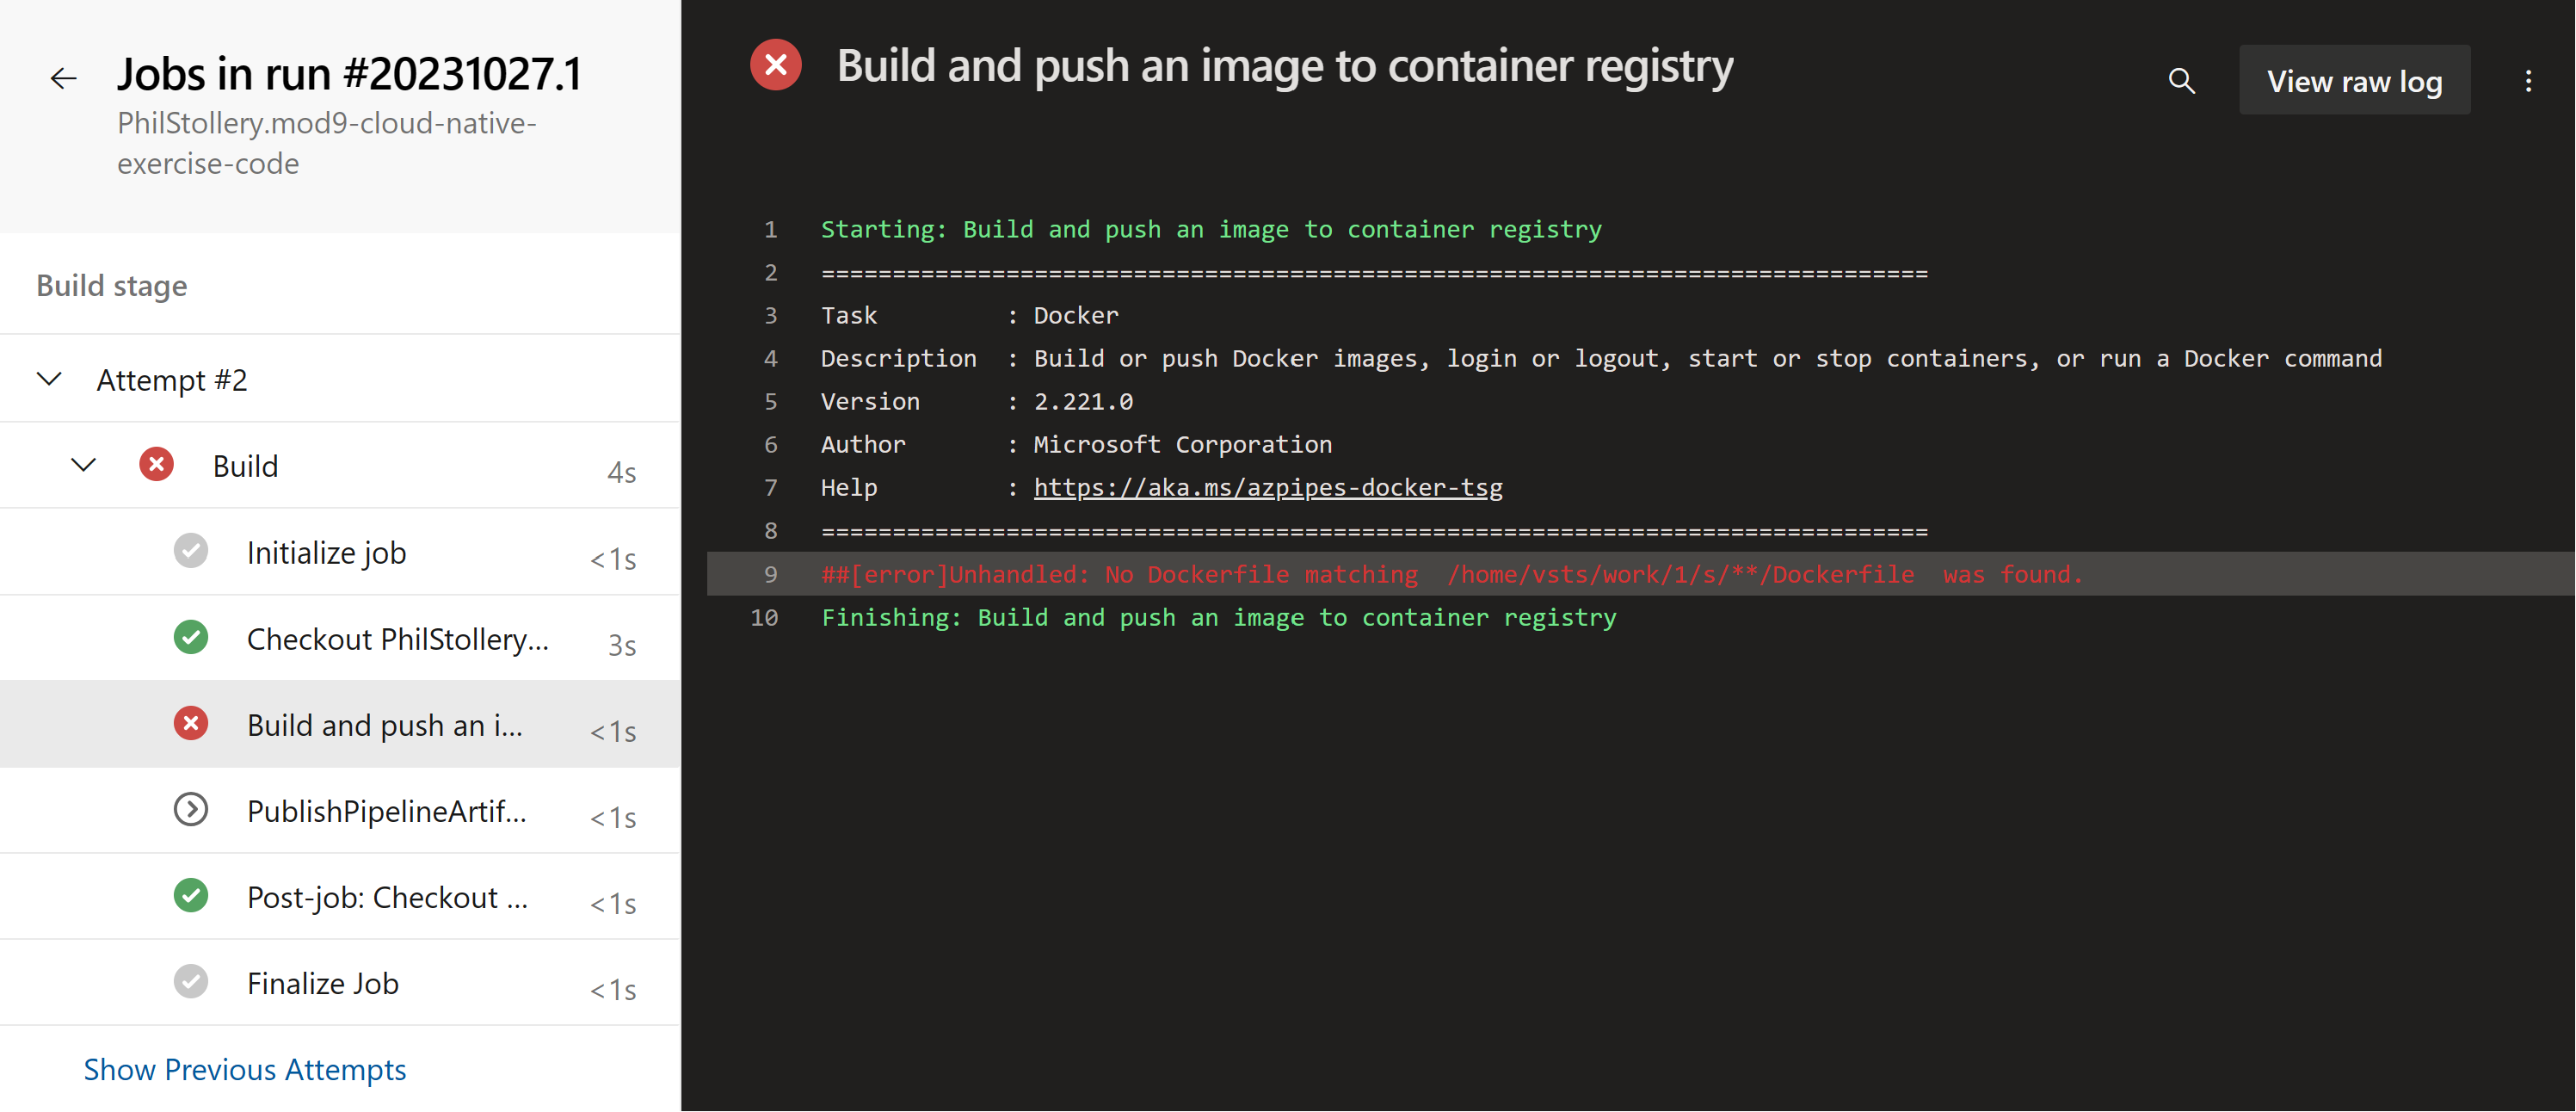The width and height of the screenshot is (2576, 1112).
Task: Select the checkmark icon on Post-job: Checkout step
Action: click(x=191, y=896)
